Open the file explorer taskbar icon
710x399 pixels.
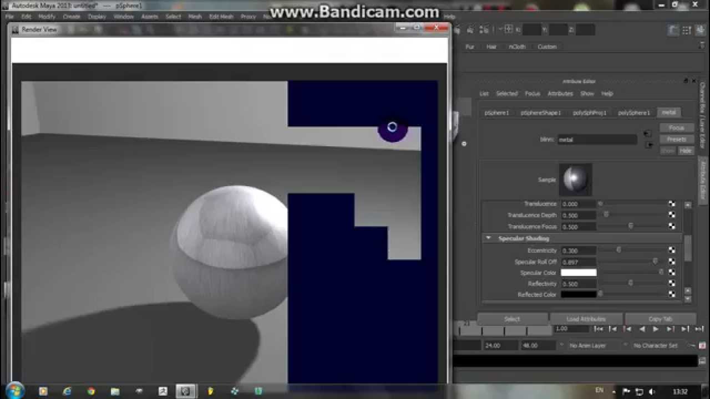pyautogui.click(x=115, y=391)
